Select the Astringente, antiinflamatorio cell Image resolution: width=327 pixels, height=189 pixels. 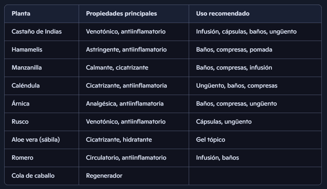pos(126,49)
